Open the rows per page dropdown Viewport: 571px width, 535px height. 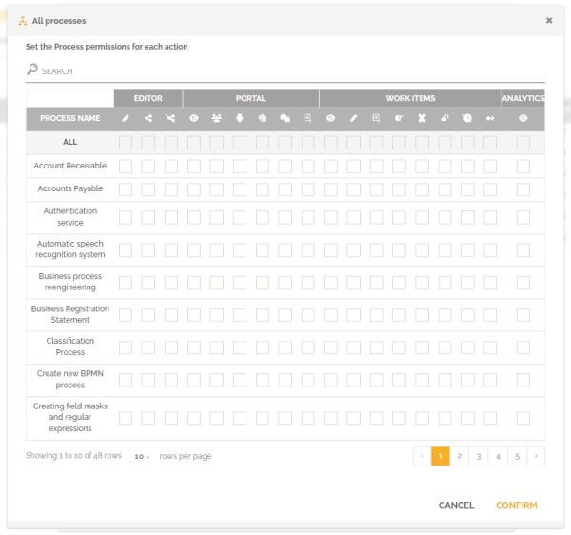pyautogui.click(x=142, y=456)
